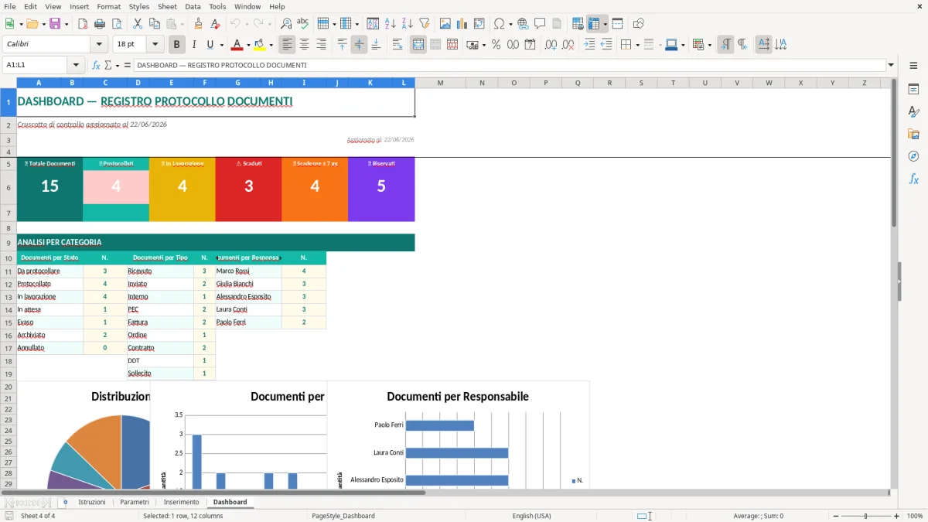Screen dimensions: 928x522
Task: Switch to the Istruzioni sheet tab
Action: (91, 502)
